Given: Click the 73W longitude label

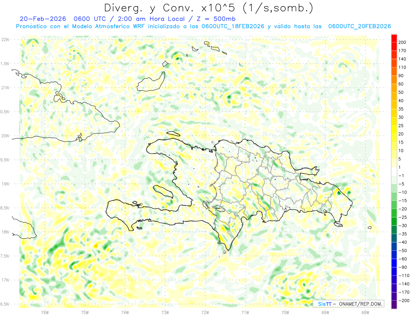Looking at the screenshot, I should [165, 312].
